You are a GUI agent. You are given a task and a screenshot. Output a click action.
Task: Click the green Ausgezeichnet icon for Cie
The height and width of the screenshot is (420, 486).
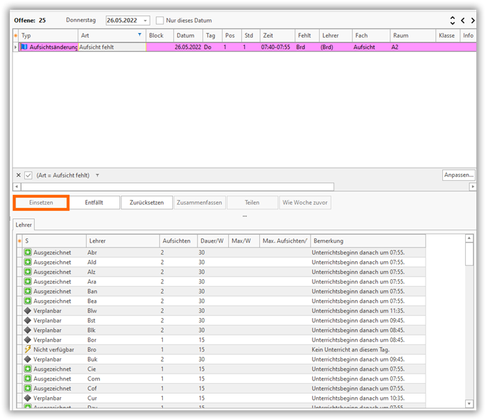pos(28,369)
